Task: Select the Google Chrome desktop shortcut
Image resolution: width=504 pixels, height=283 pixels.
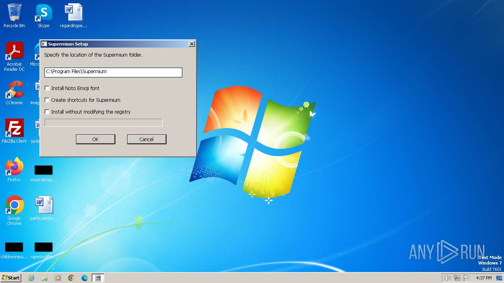Action: point(14,211)
